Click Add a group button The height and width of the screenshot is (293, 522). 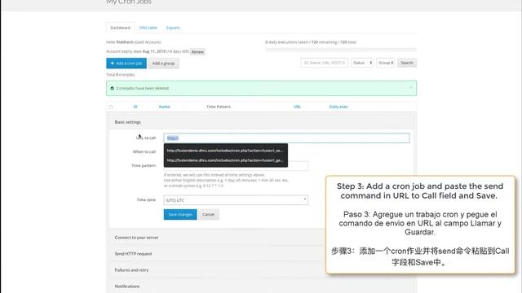tap(163, 63)
